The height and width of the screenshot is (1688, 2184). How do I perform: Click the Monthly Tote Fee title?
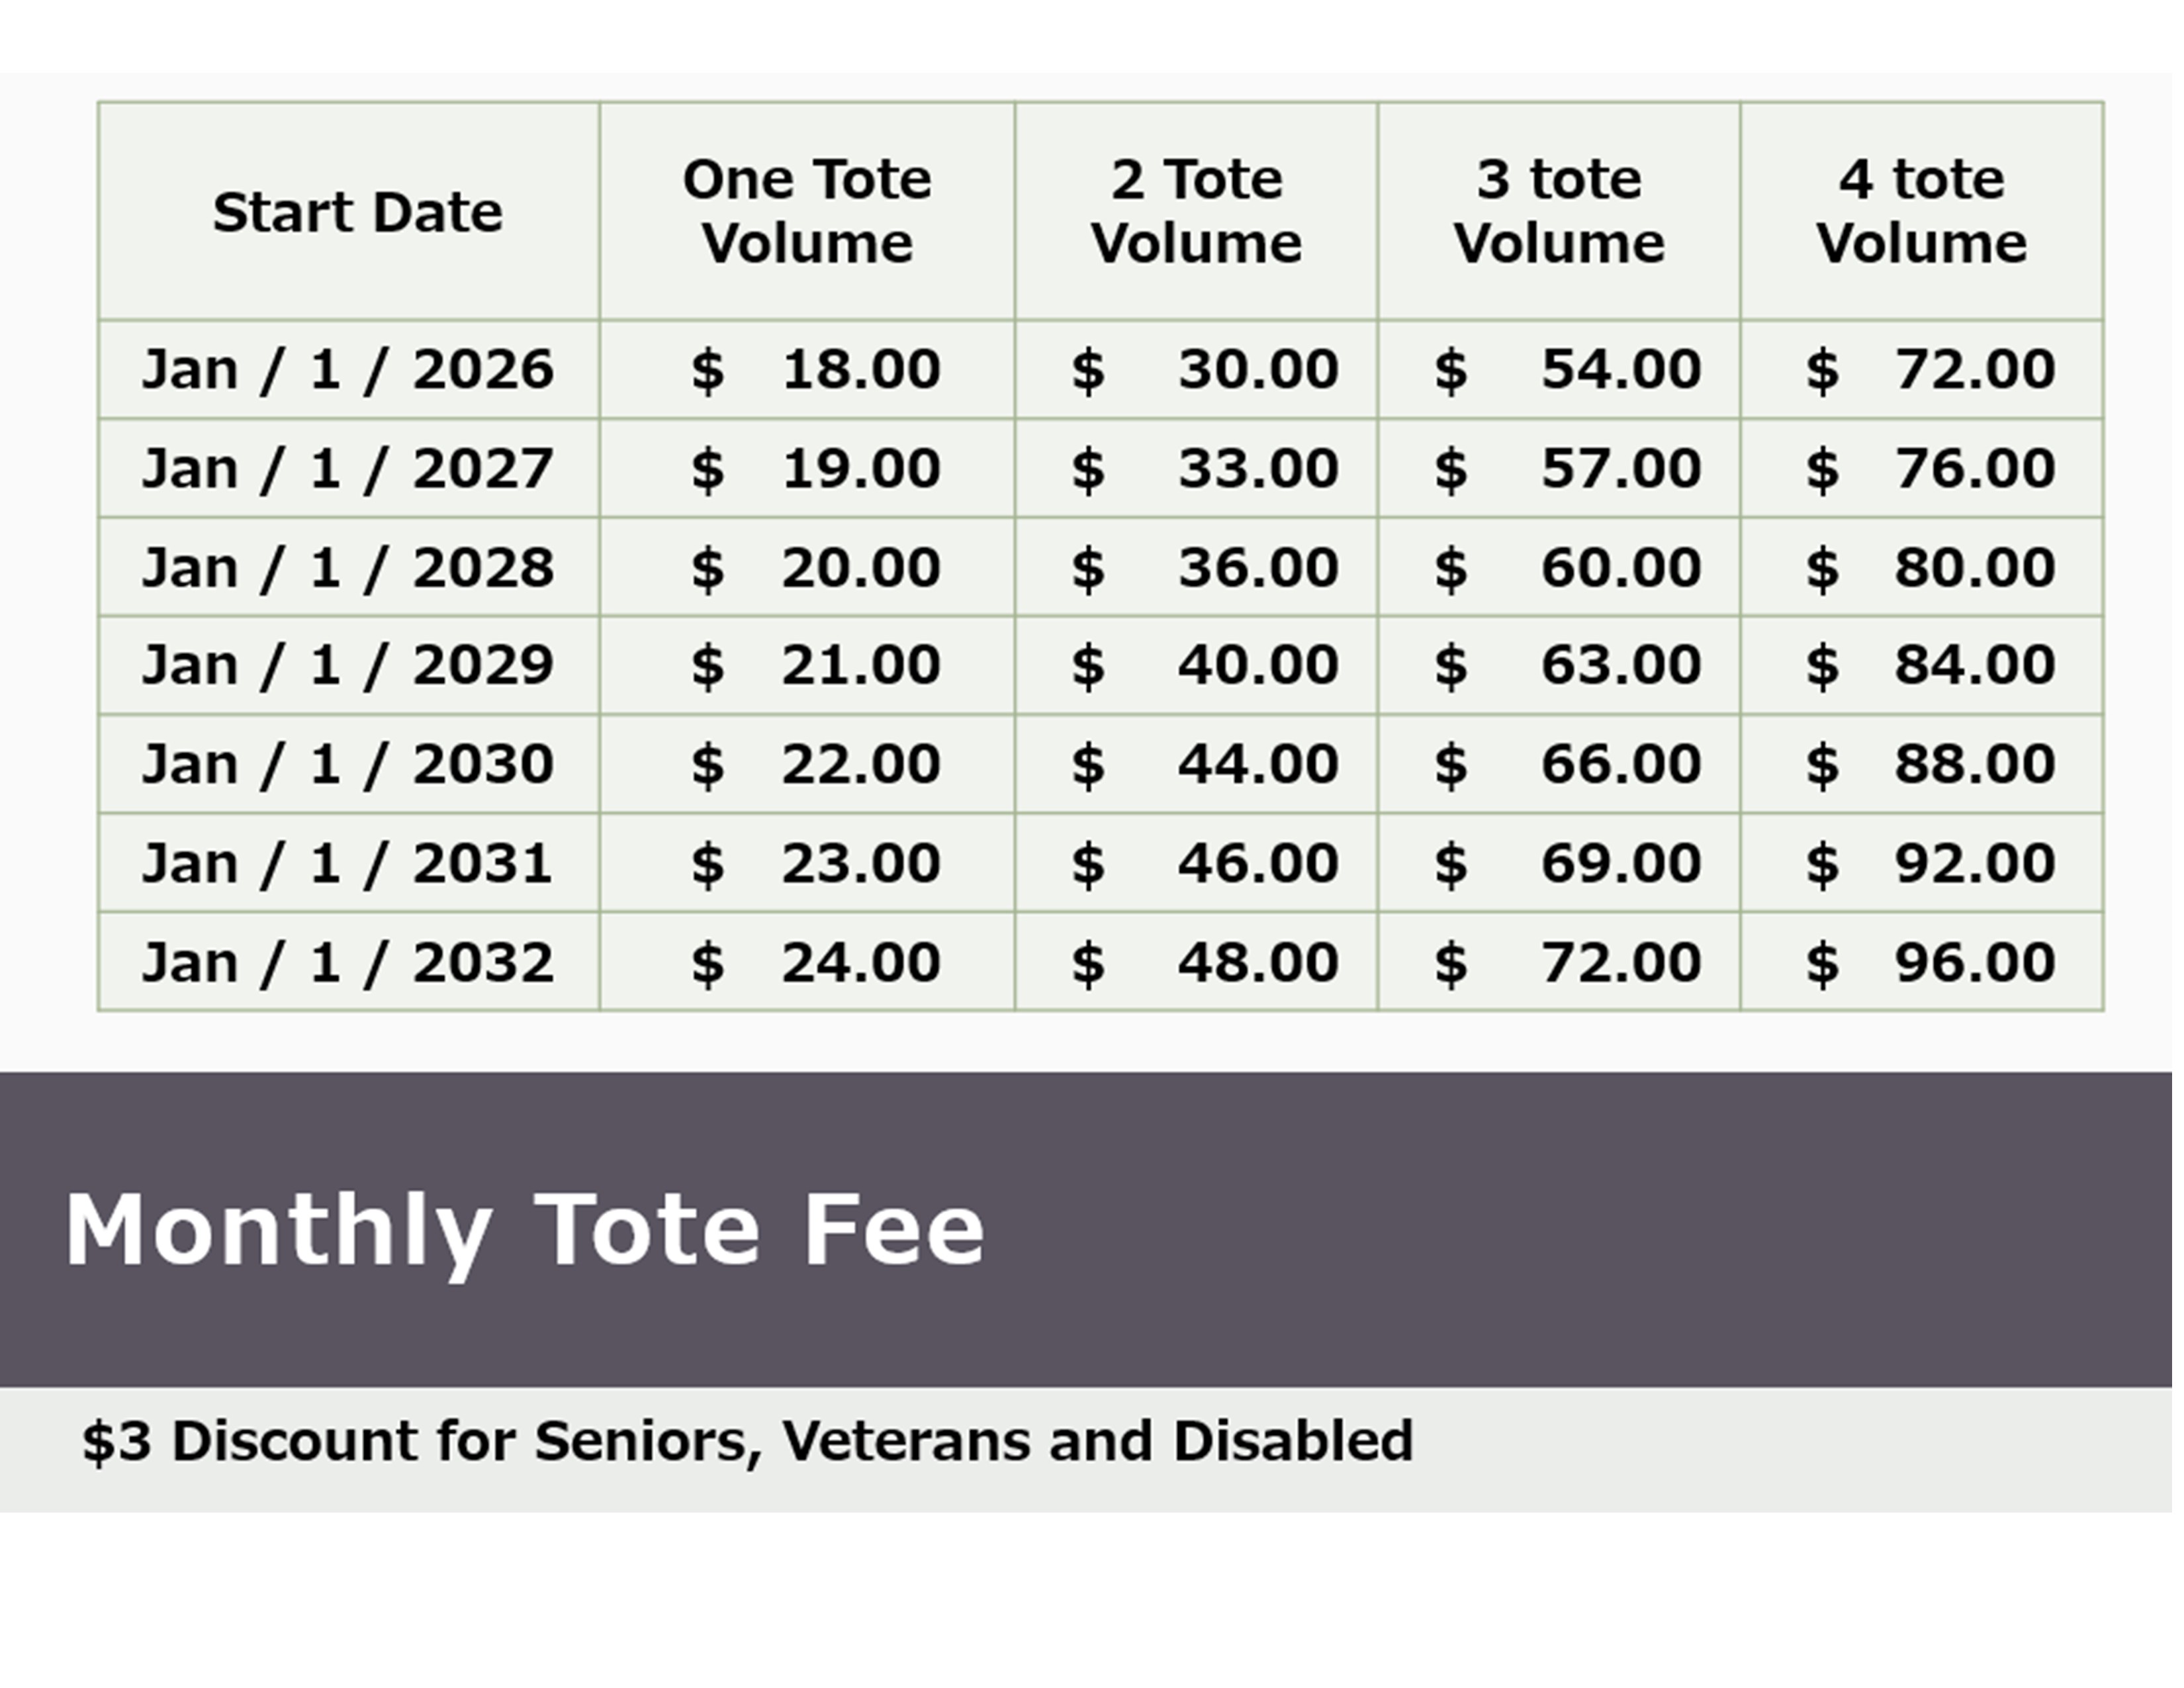pos(525,1230)
